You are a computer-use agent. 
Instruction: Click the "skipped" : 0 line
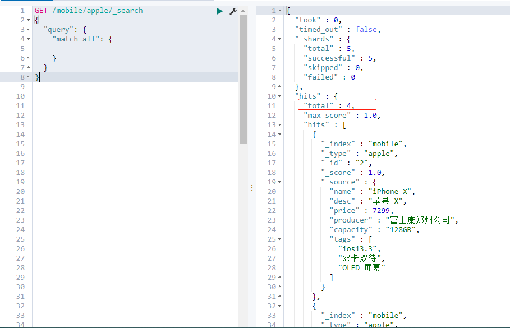coord(333,68)
